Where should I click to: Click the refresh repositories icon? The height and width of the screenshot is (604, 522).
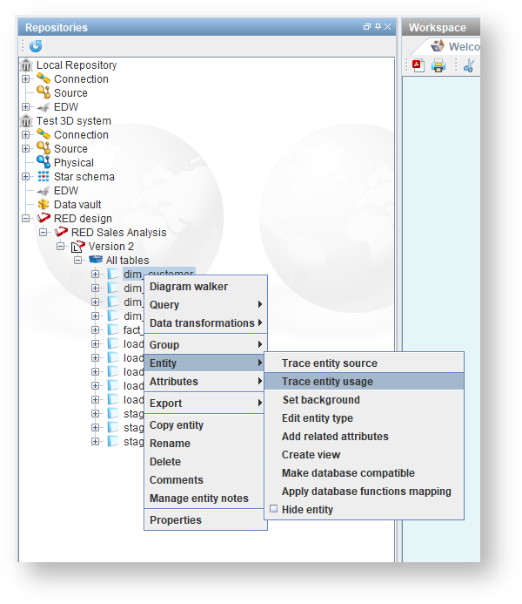(36, 46)
